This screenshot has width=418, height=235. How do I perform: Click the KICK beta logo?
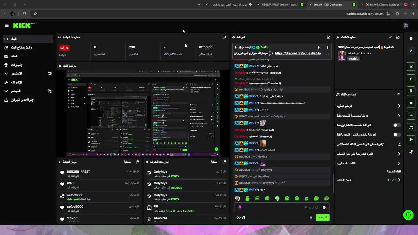point(24,25)
